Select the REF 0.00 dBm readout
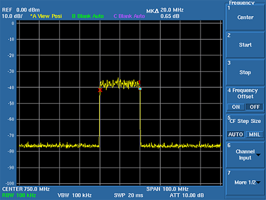Viewport: 266px width, 200px height. pyautogui.click(x=21, y=10)
